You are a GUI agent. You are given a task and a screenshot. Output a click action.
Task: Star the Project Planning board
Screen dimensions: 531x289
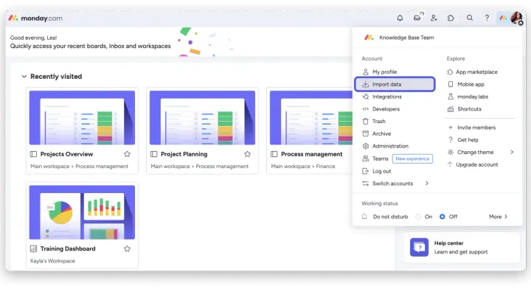click(x=248, y=154)
